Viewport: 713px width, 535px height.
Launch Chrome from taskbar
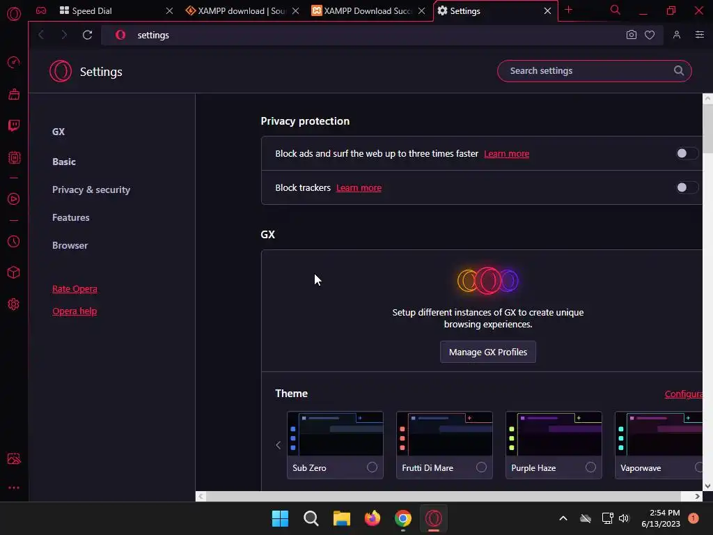tap(403, 518)
